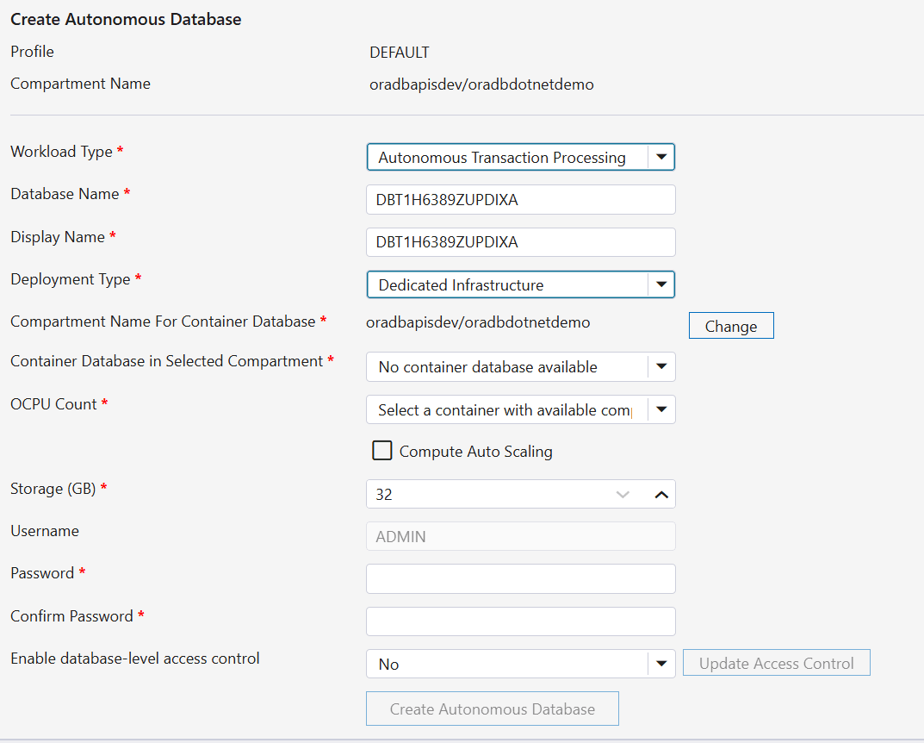Click the Storage decrement down arrow
This screenshot has width=924, height=743.
point(623,494)
